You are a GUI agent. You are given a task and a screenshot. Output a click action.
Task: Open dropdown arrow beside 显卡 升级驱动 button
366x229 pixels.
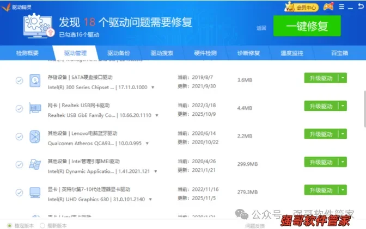tap(343, 190)
